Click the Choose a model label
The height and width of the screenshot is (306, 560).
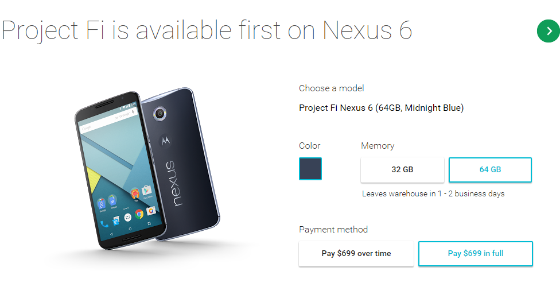coord(332,88)
